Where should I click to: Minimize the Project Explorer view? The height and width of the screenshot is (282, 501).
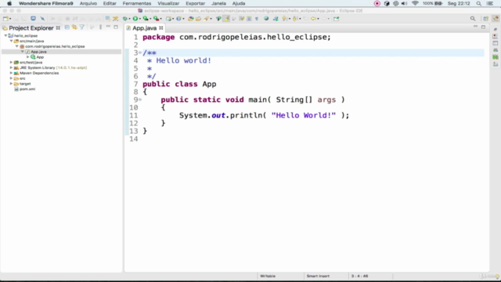108,27
